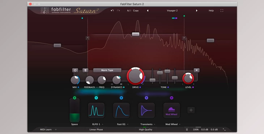This screenshot has height=134, width=264.
Task: Toggle Linear Phase processing
Action: click(96, 129)
